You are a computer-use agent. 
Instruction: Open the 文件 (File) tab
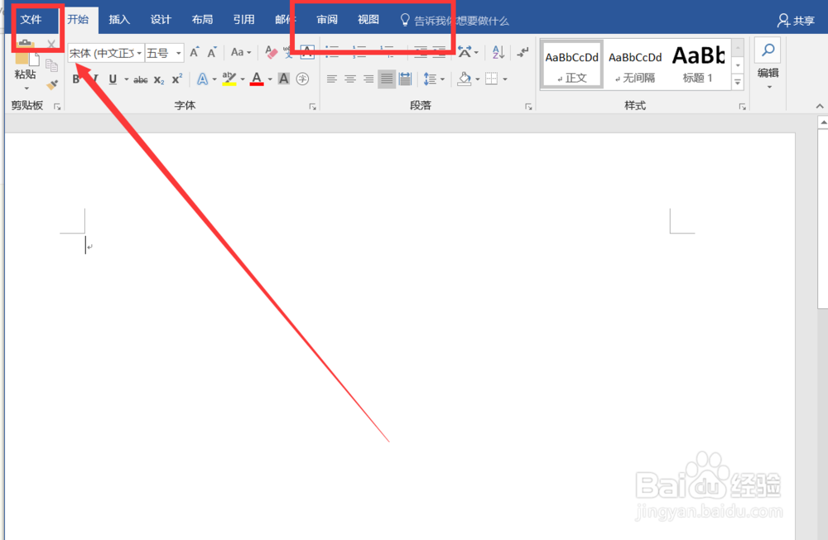[31, 20]
